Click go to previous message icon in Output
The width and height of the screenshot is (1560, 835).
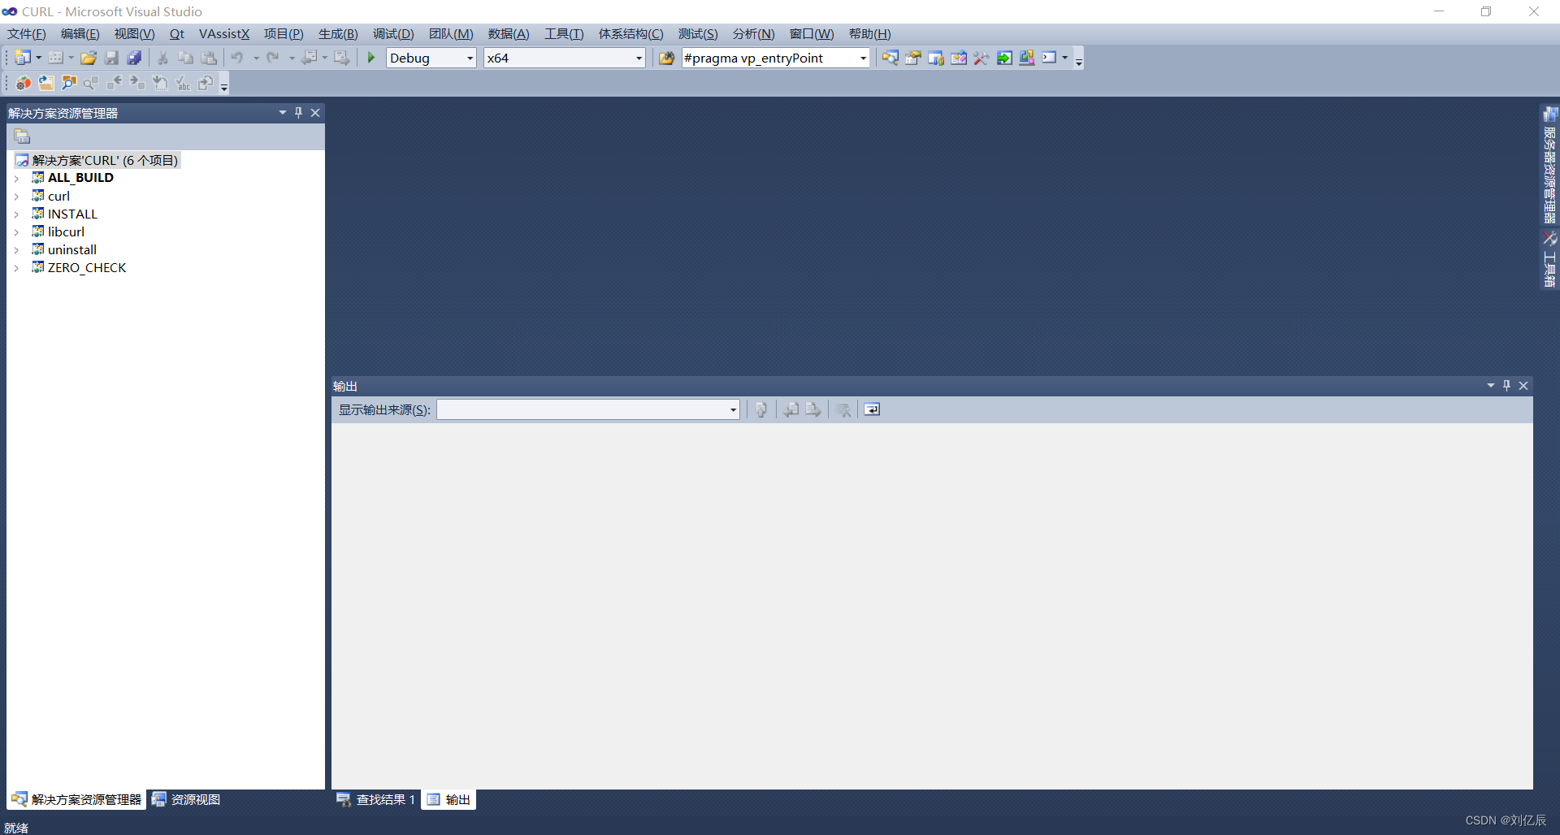coord(791,409)
